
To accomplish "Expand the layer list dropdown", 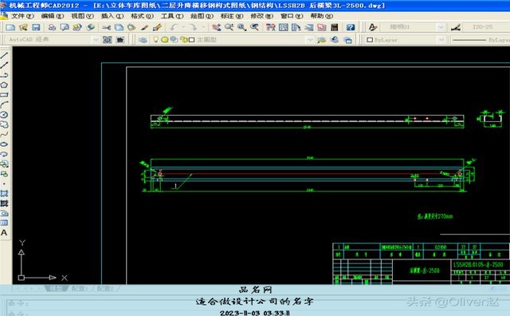I will tap(310, 39).
